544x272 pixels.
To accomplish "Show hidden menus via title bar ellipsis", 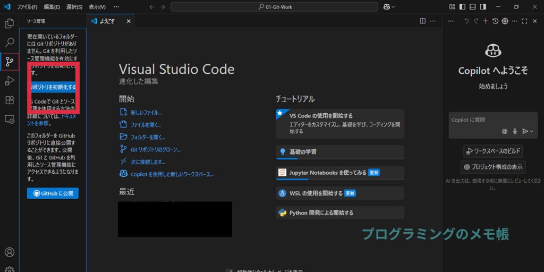I will click(116, 7).
